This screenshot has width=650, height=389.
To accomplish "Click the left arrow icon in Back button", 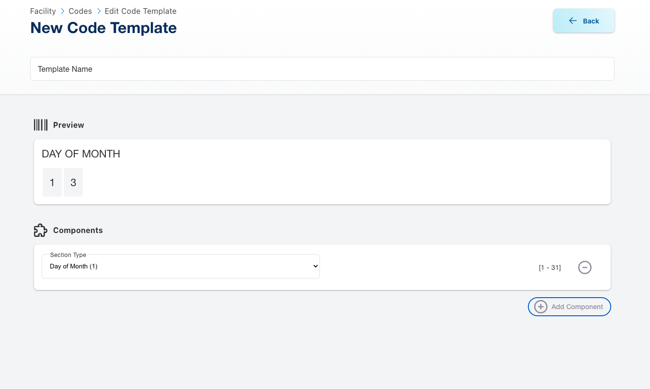I will [x=572, y=21].
